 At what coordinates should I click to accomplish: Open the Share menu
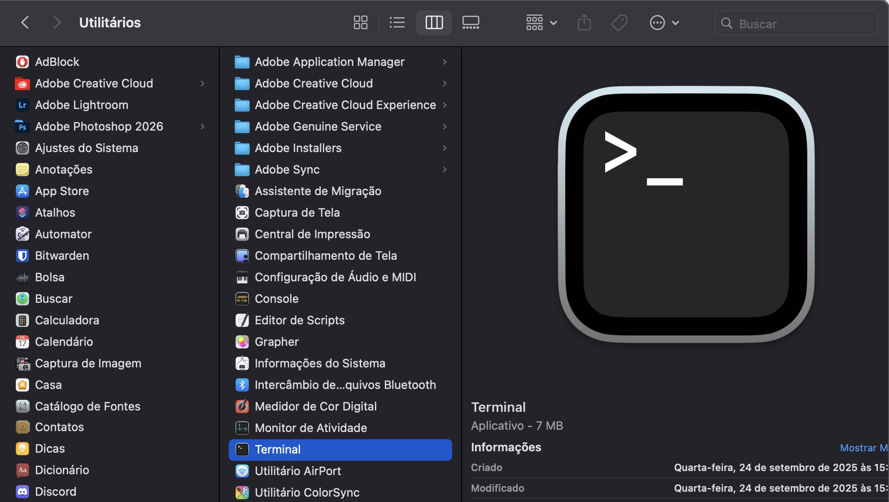[x=584, y=22]
